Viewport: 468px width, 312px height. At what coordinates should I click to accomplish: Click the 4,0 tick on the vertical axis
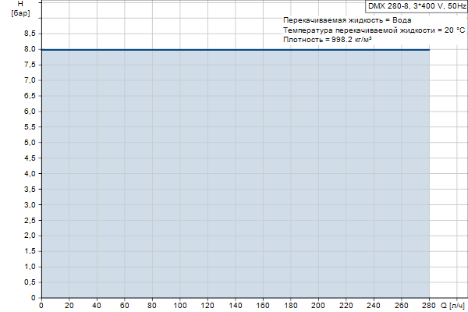click(x=30, y=173)
